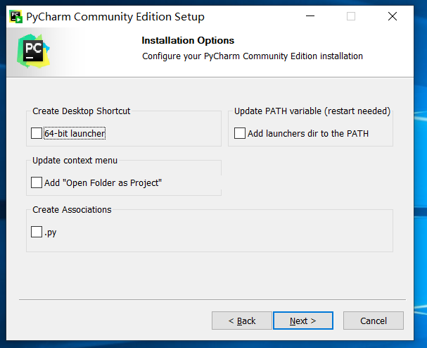
Task: Minimize the setup window
Action: point(310,16)
